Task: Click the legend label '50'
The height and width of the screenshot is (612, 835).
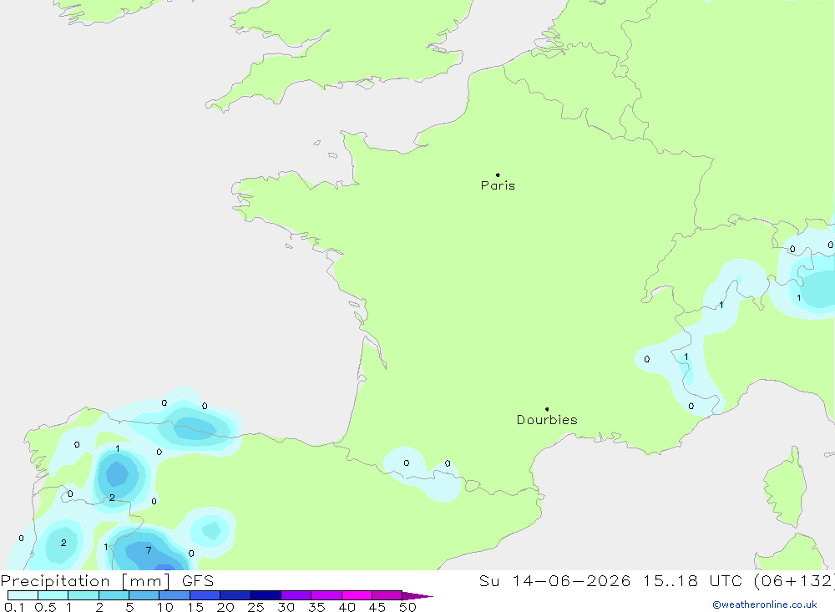Action: pos(407,607)
